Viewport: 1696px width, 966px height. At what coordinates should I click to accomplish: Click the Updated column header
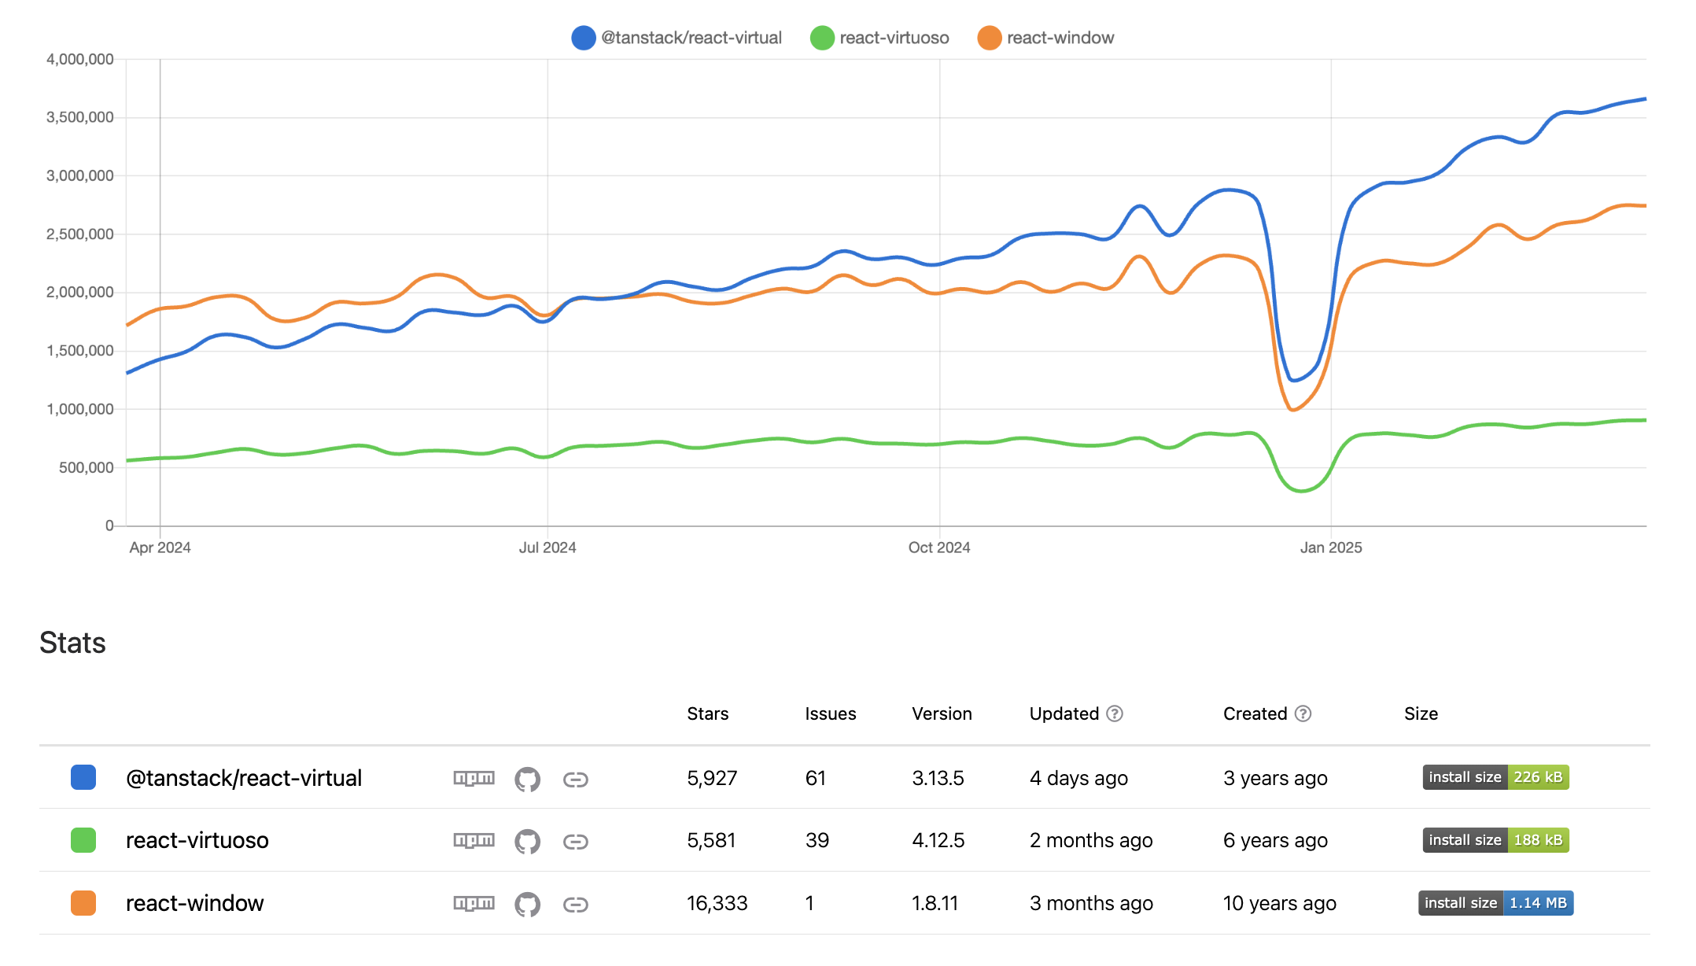1064,713
